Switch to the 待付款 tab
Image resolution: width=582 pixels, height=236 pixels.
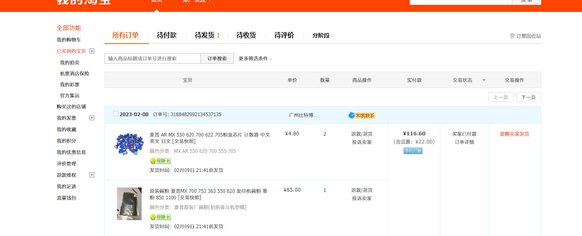click(167, 35)
